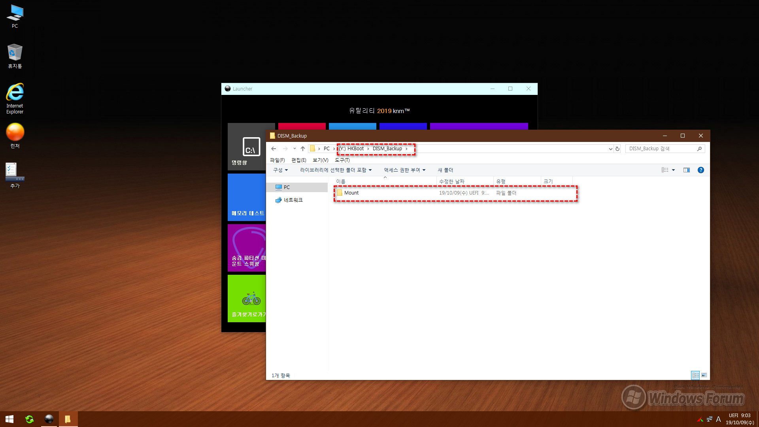Sort by 크기 column header
This screenshot has width=759, height=427.
tap(557, 181)
